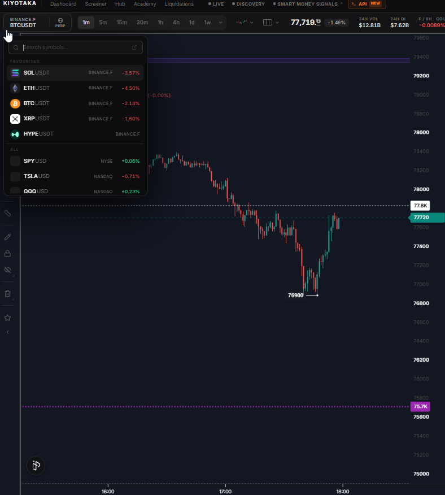
Task: Open SMART MONEY SIGNALS link
Action: pyautogui.click(x=308, y=4)
